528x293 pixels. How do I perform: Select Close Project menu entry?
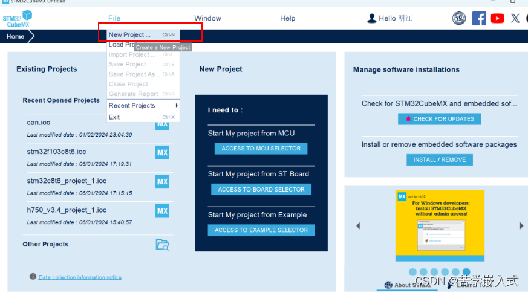(x=143, y=84)
